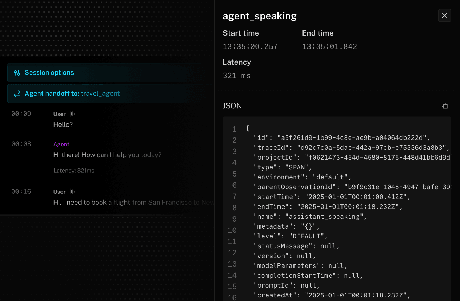Open the agent_speaking span details header
This screenshot has width=460, height=301.
point(260,16)
